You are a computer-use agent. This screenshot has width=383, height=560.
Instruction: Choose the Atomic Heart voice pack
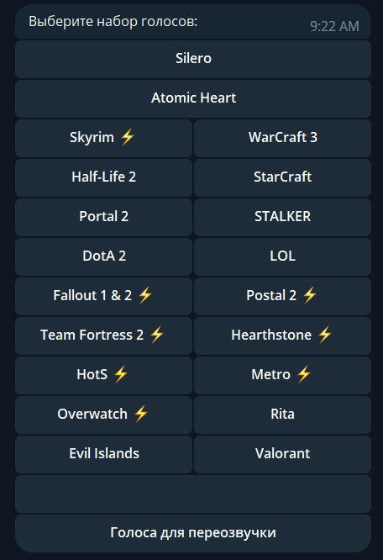[193, 98]
